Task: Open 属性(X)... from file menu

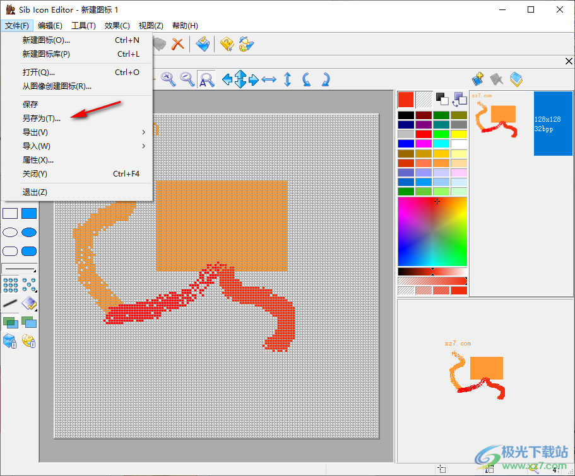Action: coord(77,160)
